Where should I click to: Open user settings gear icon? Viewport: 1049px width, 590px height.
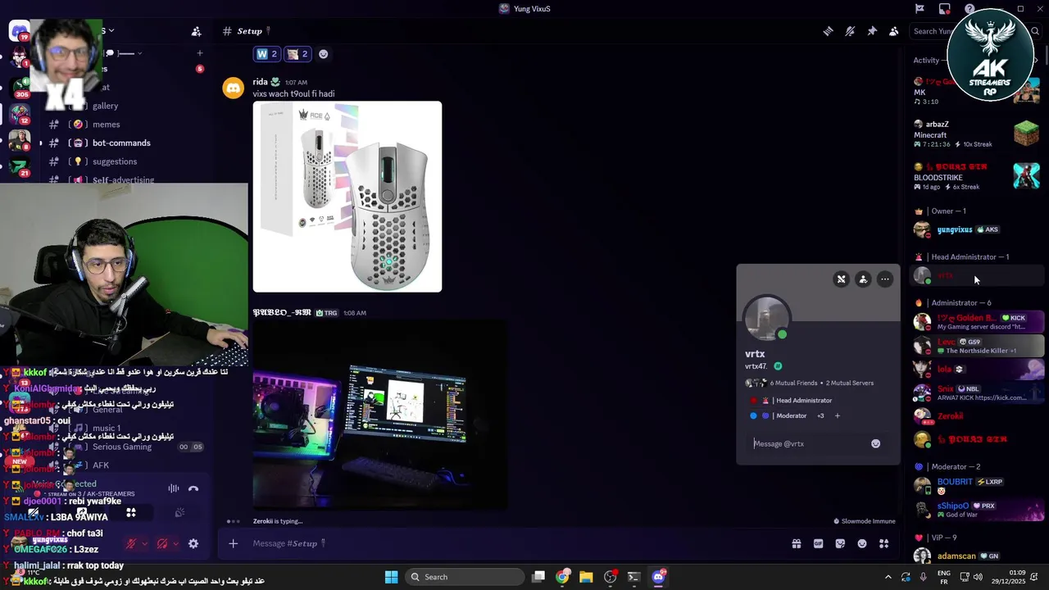point(193,543)
